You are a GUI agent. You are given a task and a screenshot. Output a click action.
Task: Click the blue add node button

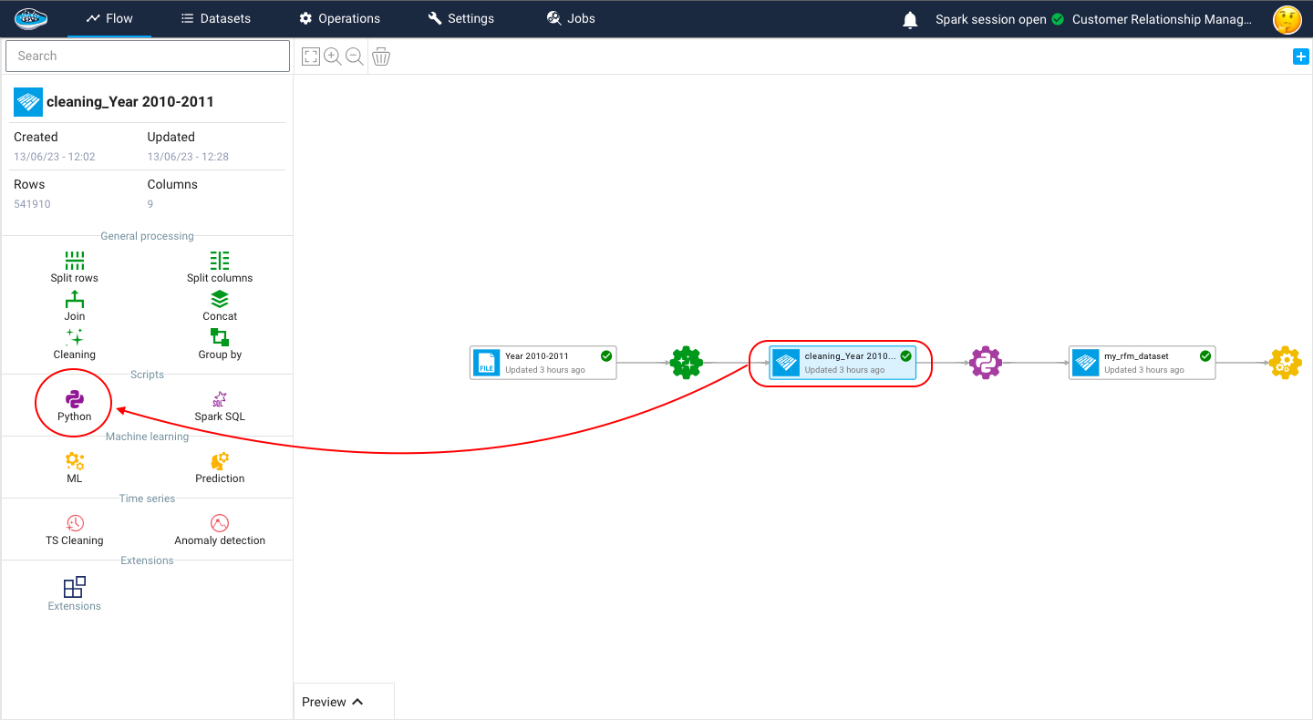[x=1300, y=56]
